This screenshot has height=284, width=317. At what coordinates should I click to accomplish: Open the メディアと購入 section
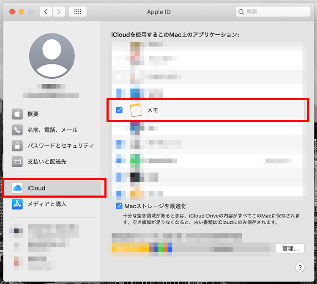pyautogui.click(x=47, y=204)
